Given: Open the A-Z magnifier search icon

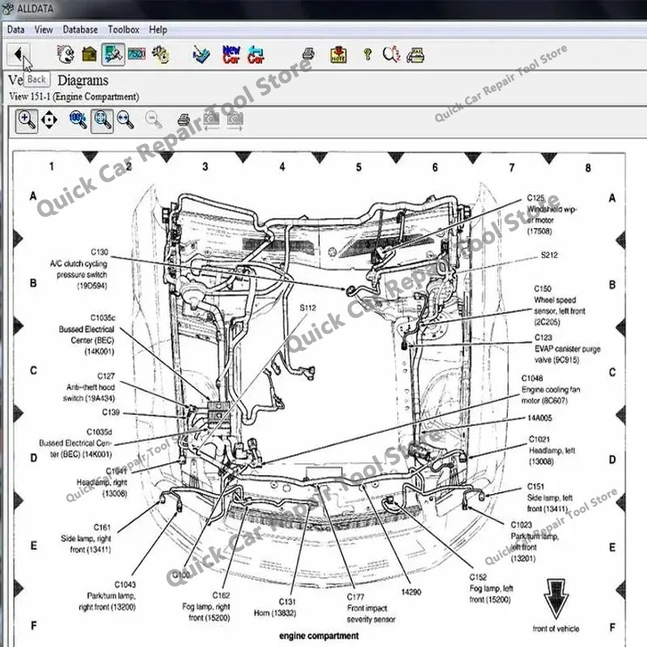Looking at the screenshot, I should (x=391, y=54).
